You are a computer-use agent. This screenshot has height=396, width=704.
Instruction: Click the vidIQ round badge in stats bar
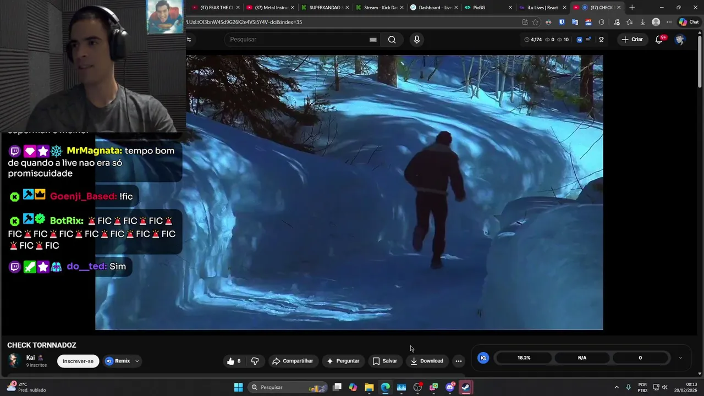[x=483, y=358]
